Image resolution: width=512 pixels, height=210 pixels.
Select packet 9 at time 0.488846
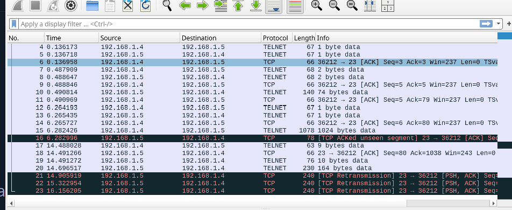click(252, 85)
